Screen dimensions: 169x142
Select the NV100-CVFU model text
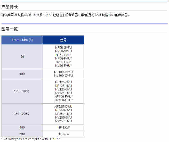click(63, 76)
